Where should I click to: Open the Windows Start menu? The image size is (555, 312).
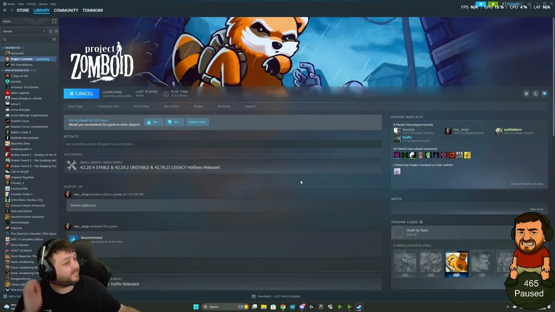(x=196, y=307)
